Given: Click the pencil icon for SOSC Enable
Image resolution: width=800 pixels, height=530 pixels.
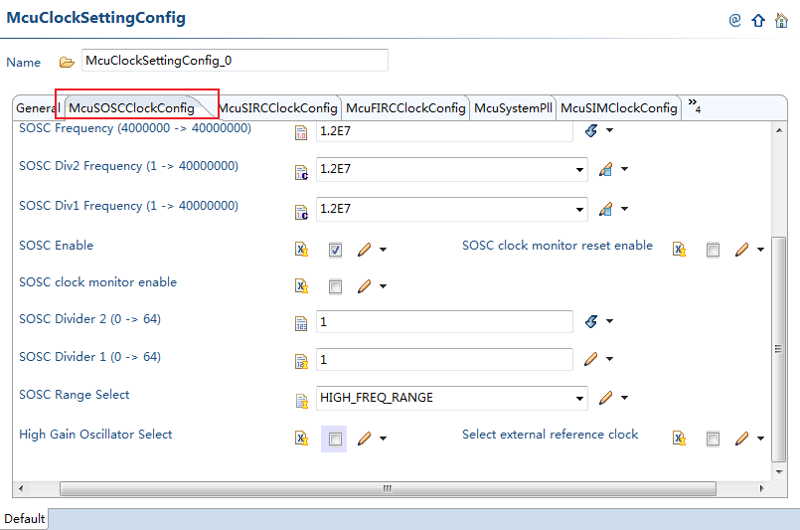Looking at the screenshot, I should (365, 250).
